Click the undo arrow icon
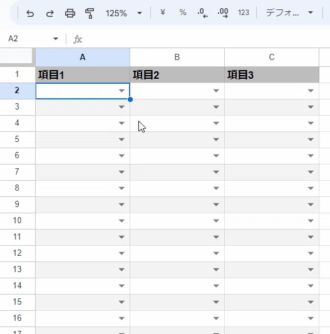This screenshot has height=334, width=330. (x=30, y=13)
